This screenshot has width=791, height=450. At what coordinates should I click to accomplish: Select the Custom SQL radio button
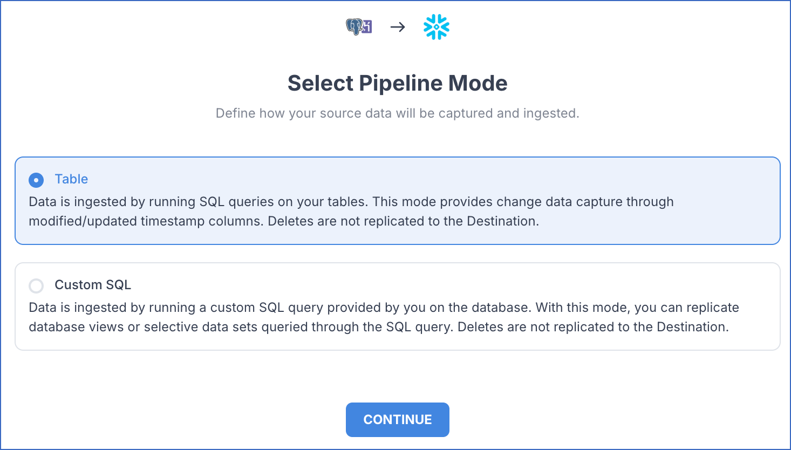click(x=36, y=285)
